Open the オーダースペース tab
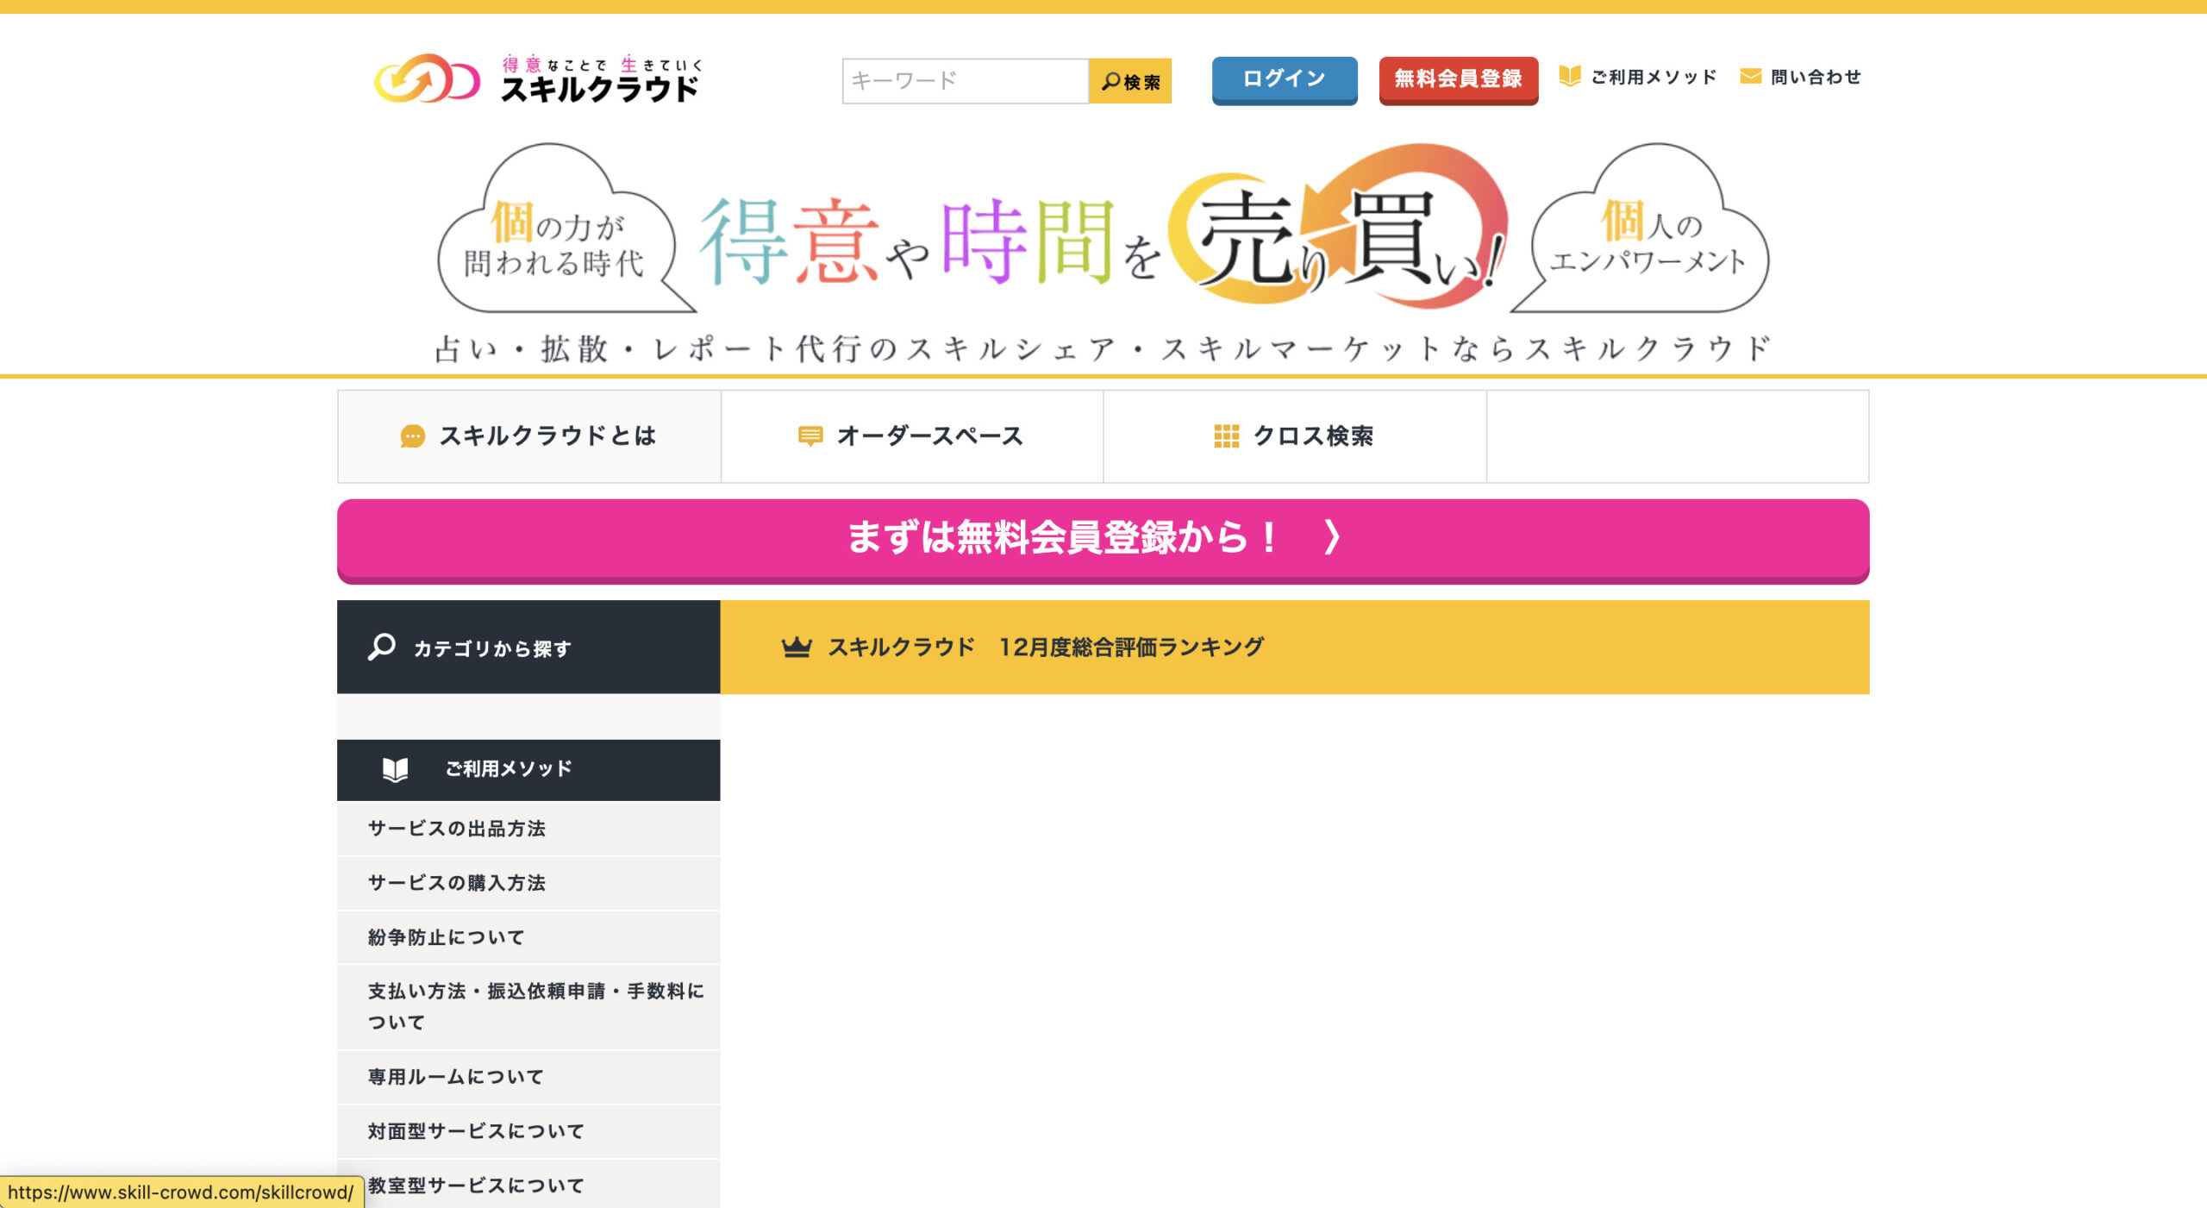This screenshot has height=1208, width=2207. pos(912,436)
